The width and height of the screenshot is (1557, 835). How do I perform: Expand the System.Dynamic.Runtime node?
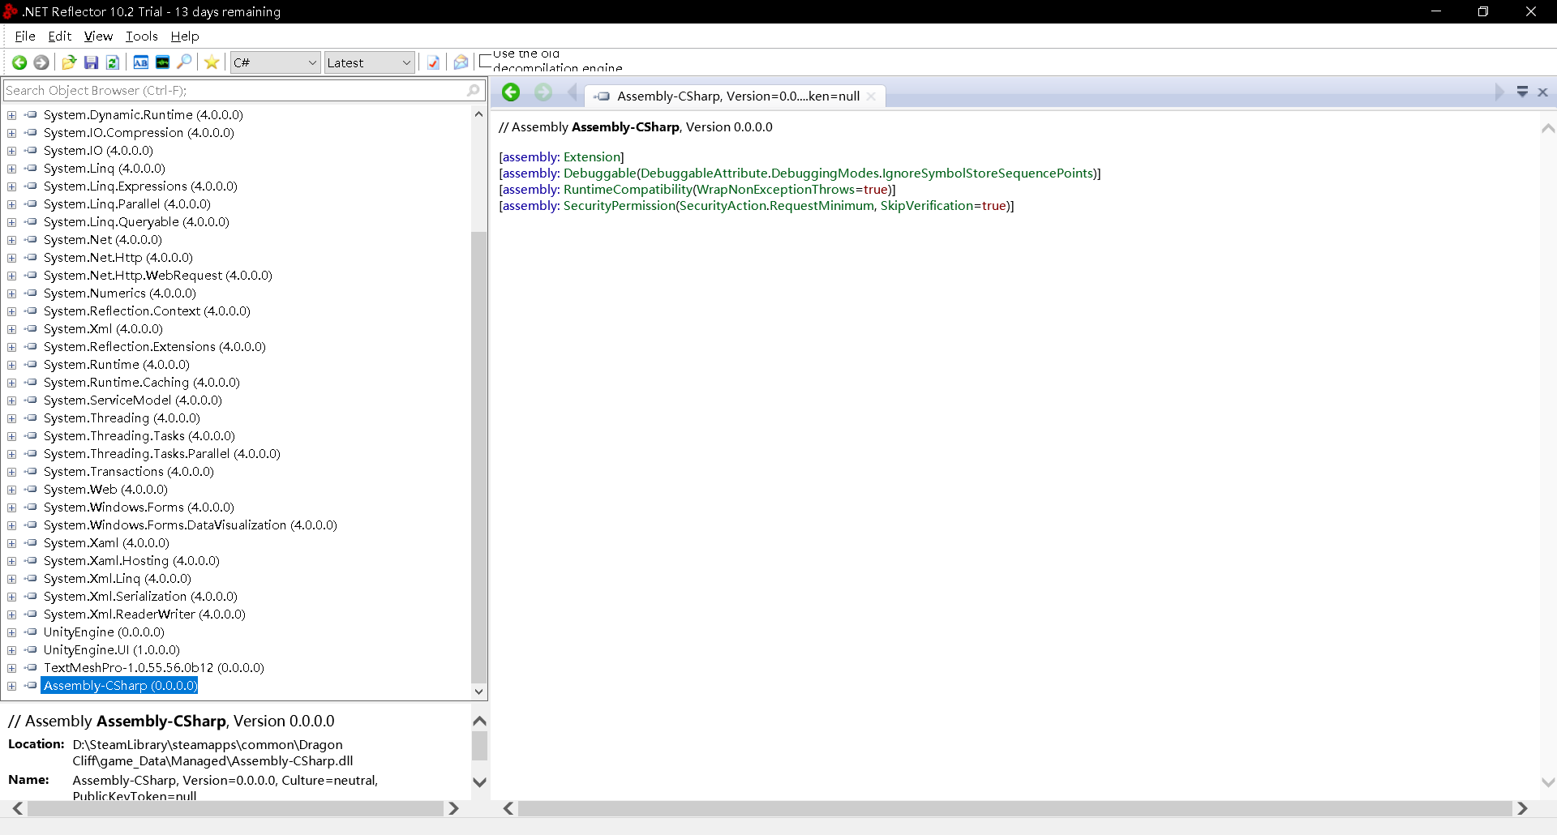pyautogui.click(x=12, y=115)
